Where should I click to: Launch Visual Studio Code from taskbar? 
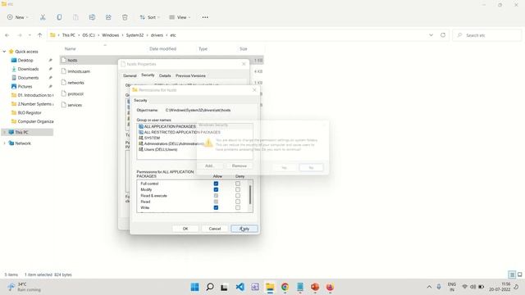pos(240,287)
